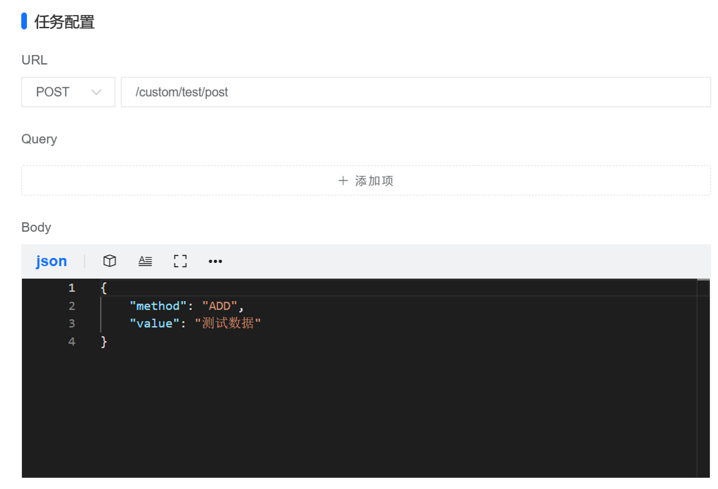Click the 任务配置 section heading

tap(64, 22)
